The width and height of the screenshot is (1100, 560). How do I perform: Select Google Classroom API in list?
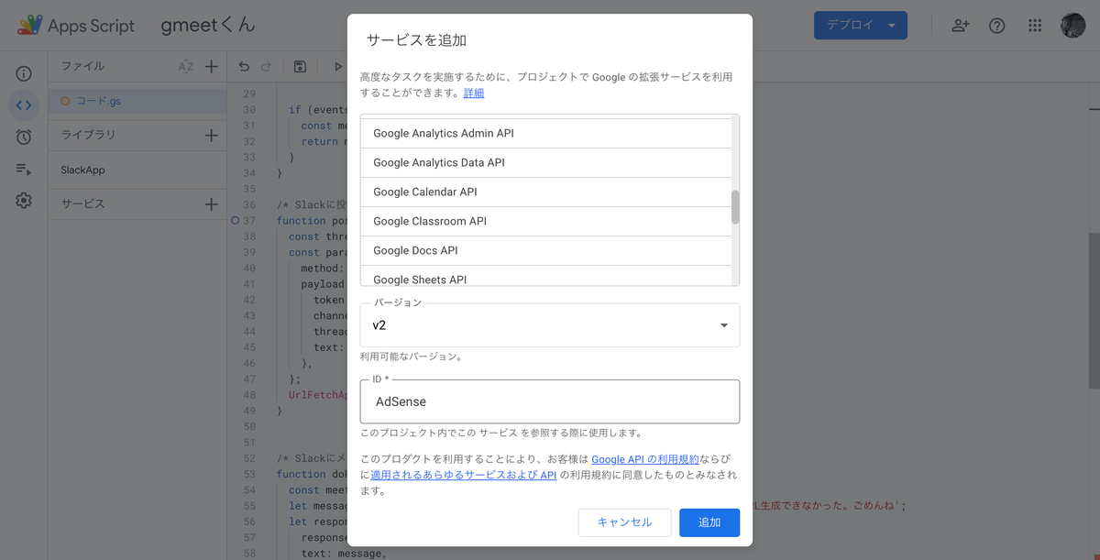(x=546, y=221)
